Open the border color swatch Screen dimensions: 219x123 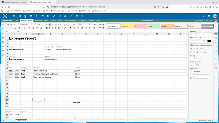pos(210,41)
